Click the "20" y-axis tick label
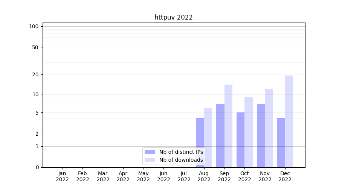This screenshot has height=188, width=339. click(x=35, y=74)
